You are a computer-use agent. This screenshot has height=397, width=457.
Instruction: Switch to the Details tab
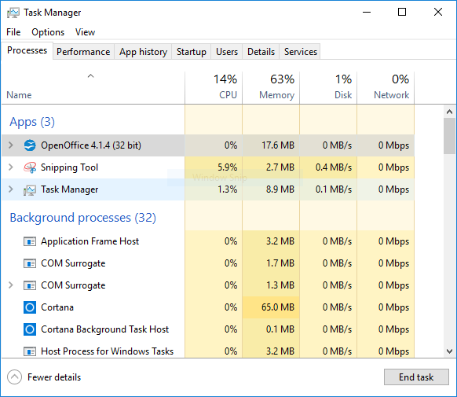[261, 52]
